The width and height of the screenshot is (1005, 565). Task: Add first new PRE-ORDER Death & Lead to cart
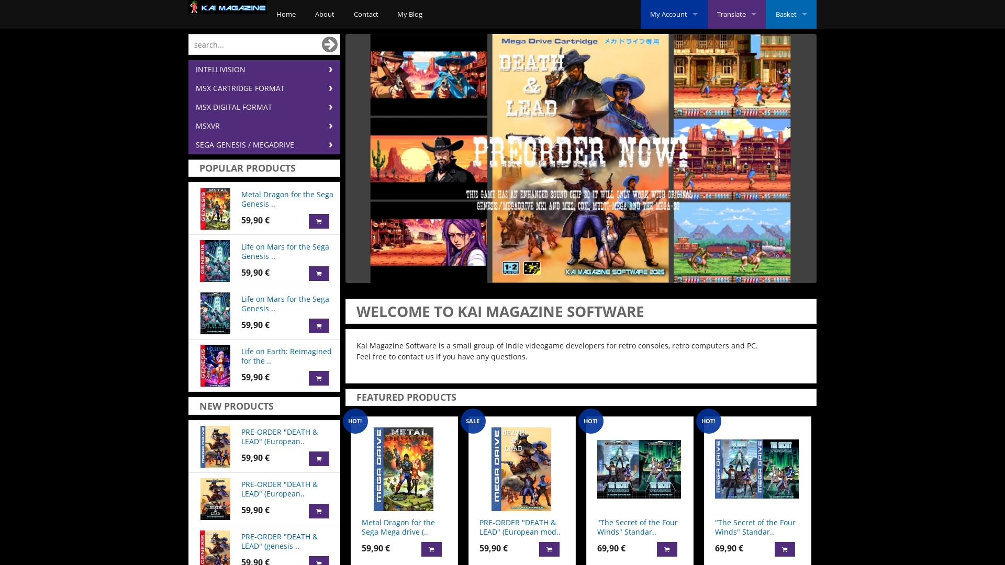319,459
